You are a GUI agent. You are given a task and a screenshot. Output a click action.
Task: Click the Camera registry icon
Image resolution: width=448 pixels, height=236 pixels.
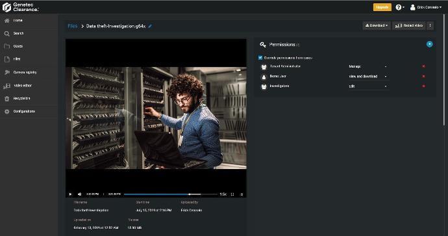(x=7, y=72)
